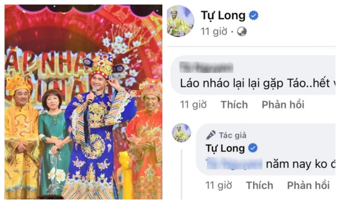Open the stage photo of the Táo Quân cast
This screenshot has width=340, height=204.
pyautogui.click(x=83, y=102)
